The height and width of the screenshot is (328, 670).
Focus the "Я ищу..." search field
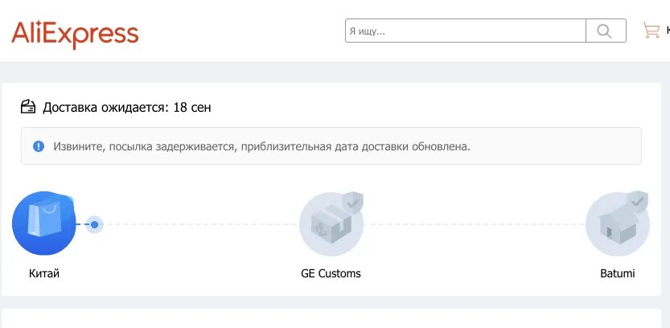pyautogui.click(x=465, y=31)
